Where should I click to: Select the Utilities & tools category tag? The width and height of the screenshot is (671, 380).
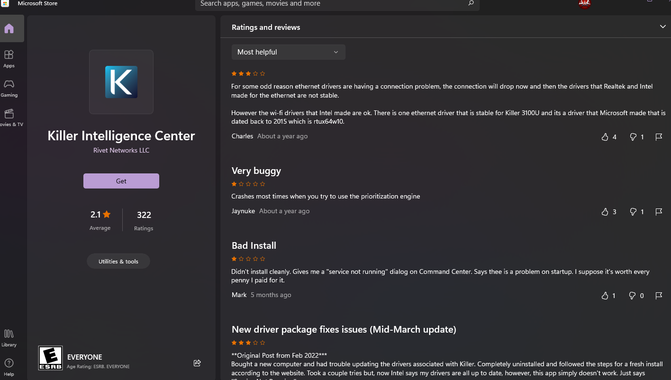click(118, 262)
